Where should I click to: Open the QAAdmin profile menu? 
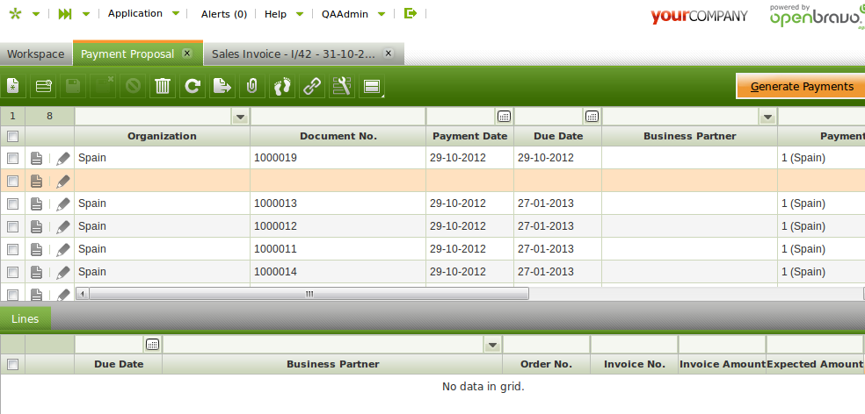tap(345, 14)
